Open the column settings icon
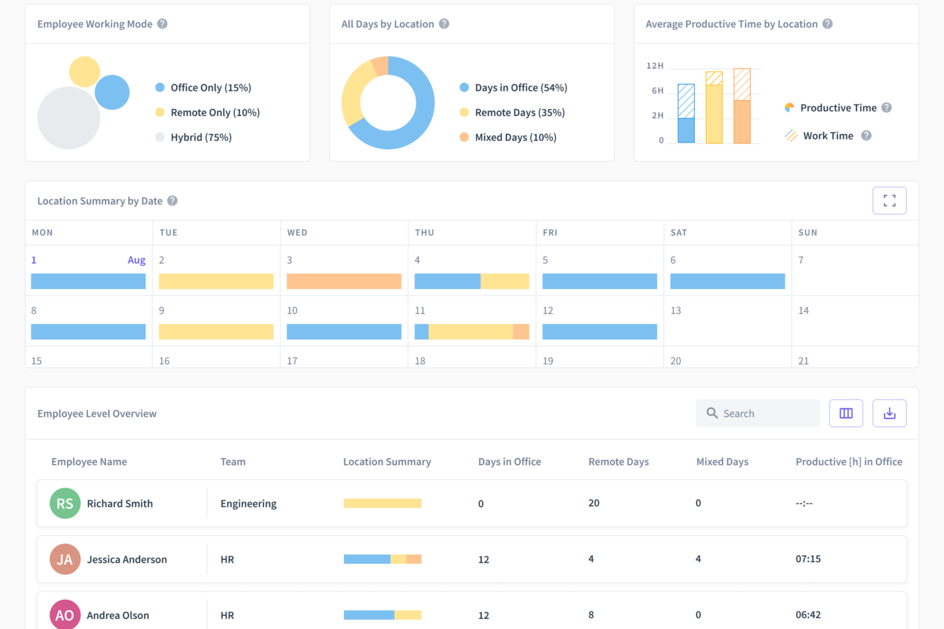The height and width of the screenshot is (629, 944). (846, 413)
